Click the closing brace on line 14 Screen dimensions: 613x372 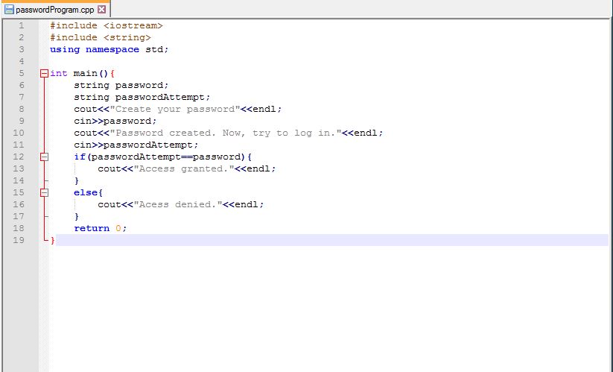[77, 180]
